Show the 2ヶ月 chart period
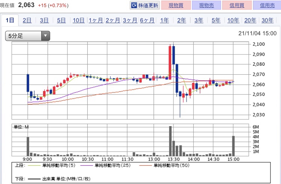 (x=113, y=21)
